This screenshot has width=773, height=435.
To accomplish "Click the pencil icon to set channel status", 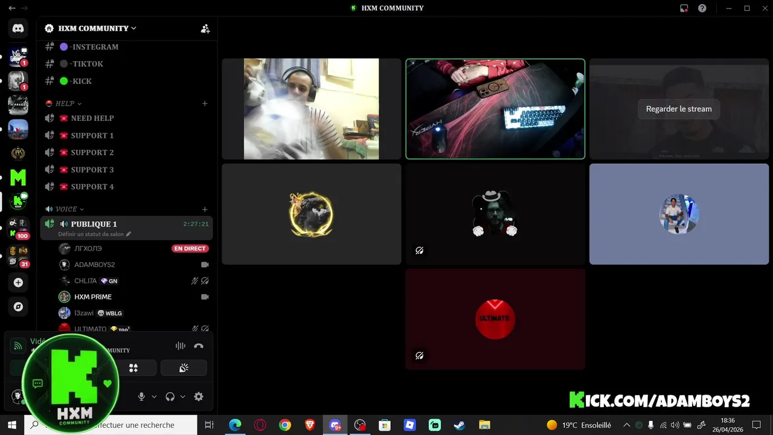I will tap(129, 234).
